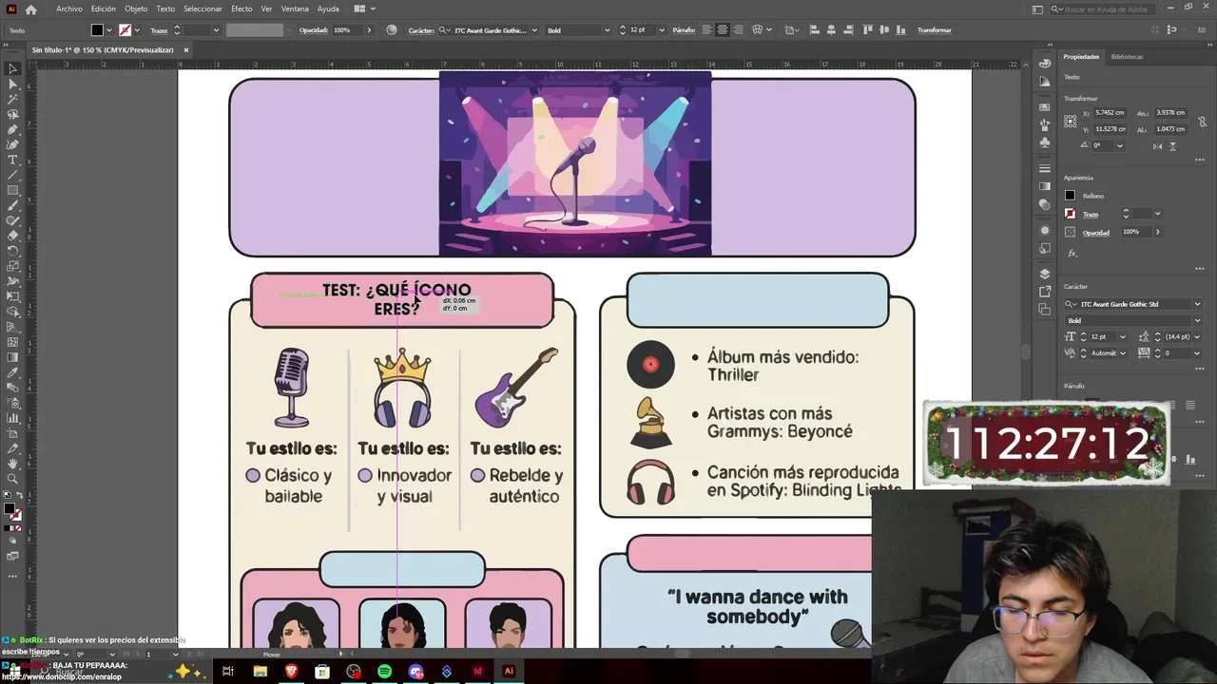The height and width of the screenshot is (684, 1217).
Task: Click horizontal align left icon in control bar
Action: tap(815, 30)
